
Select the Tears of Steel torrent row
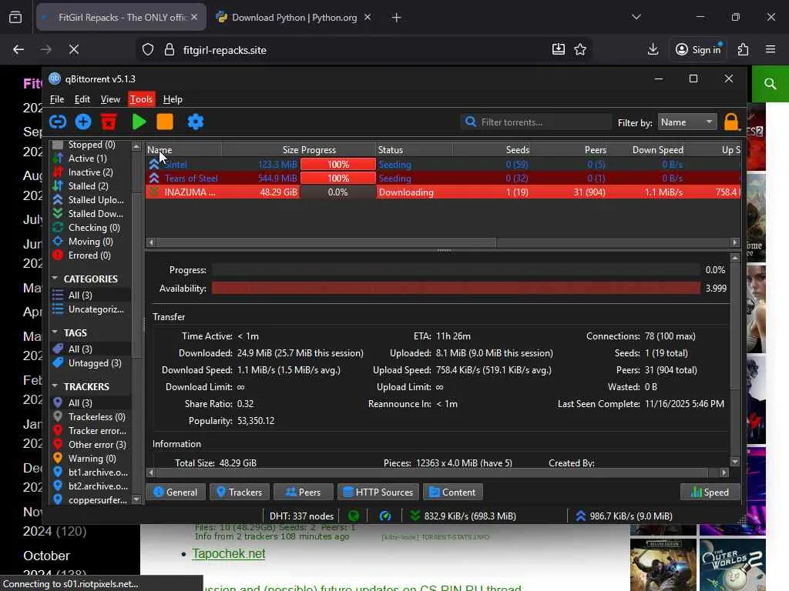click(x=443, y=178)
